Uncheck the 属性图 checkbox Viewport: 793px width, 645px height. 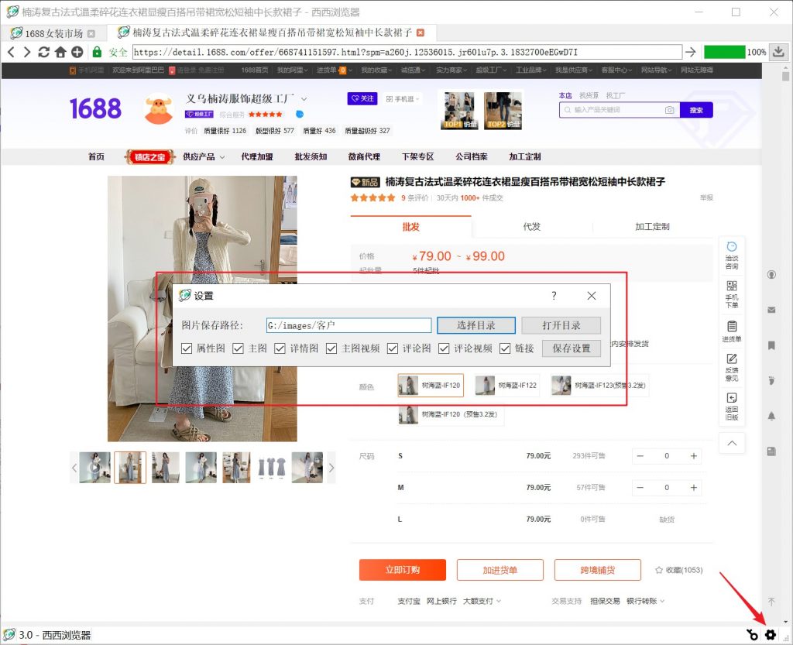point(187,348)
